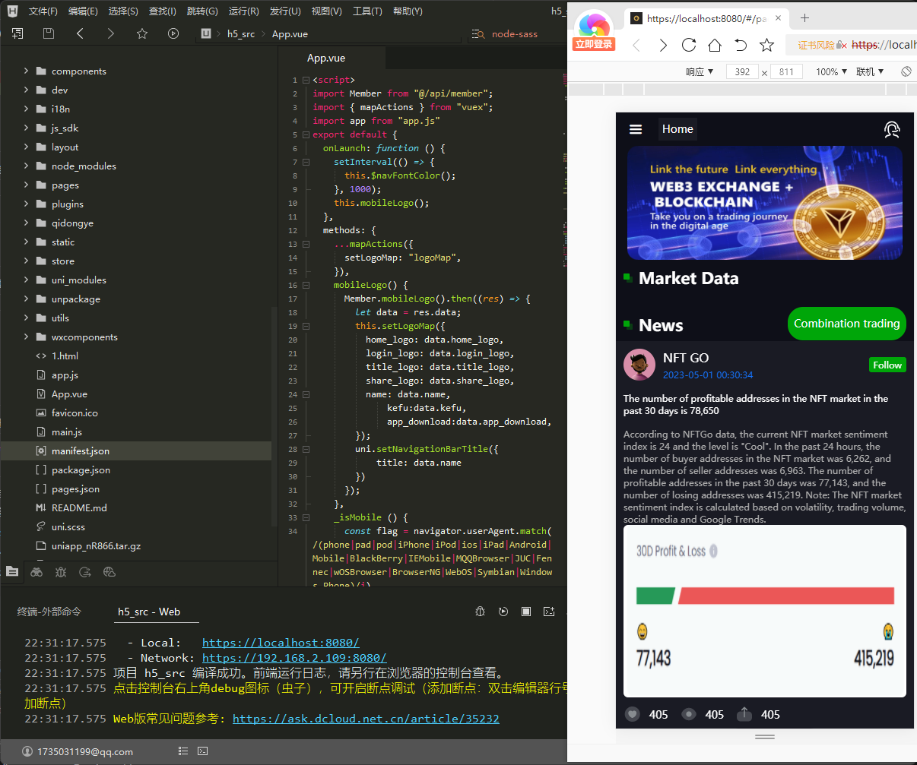Open the debug bug icon in terminal panel
The height and width of the screenshot is (765, 917).
(480, 612)
